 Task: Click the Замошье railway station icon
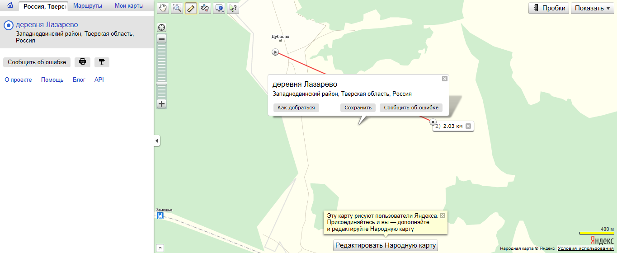click(x=160, y=216)
